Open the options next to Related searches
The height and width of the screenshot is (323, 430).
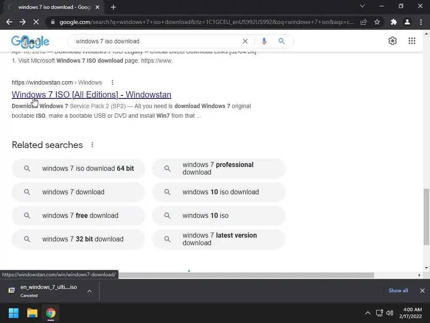click(x=92, y=145)
